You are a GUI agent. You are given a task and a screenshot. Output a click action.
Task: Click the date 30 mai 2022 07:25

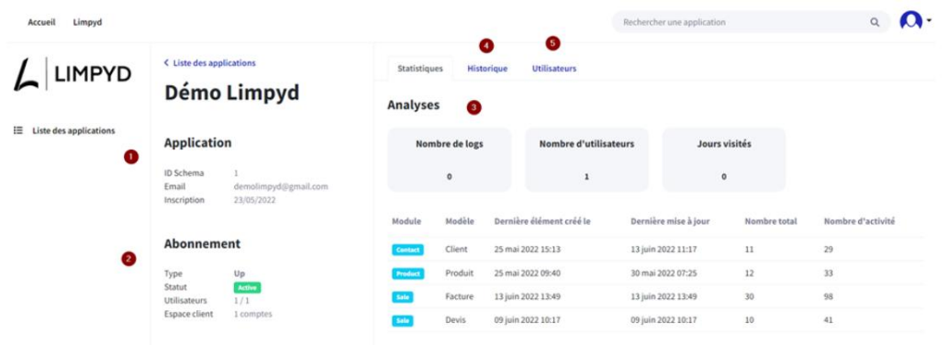[x=664, y=273]
